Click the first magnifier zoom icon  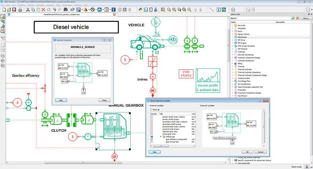pos(169,9)
